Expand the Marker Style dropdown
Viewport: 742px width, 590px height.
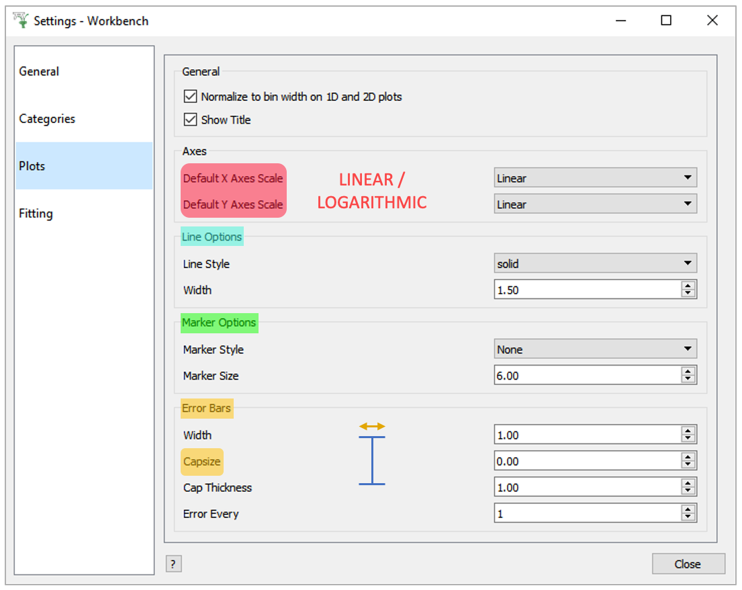tap(595, 349)
